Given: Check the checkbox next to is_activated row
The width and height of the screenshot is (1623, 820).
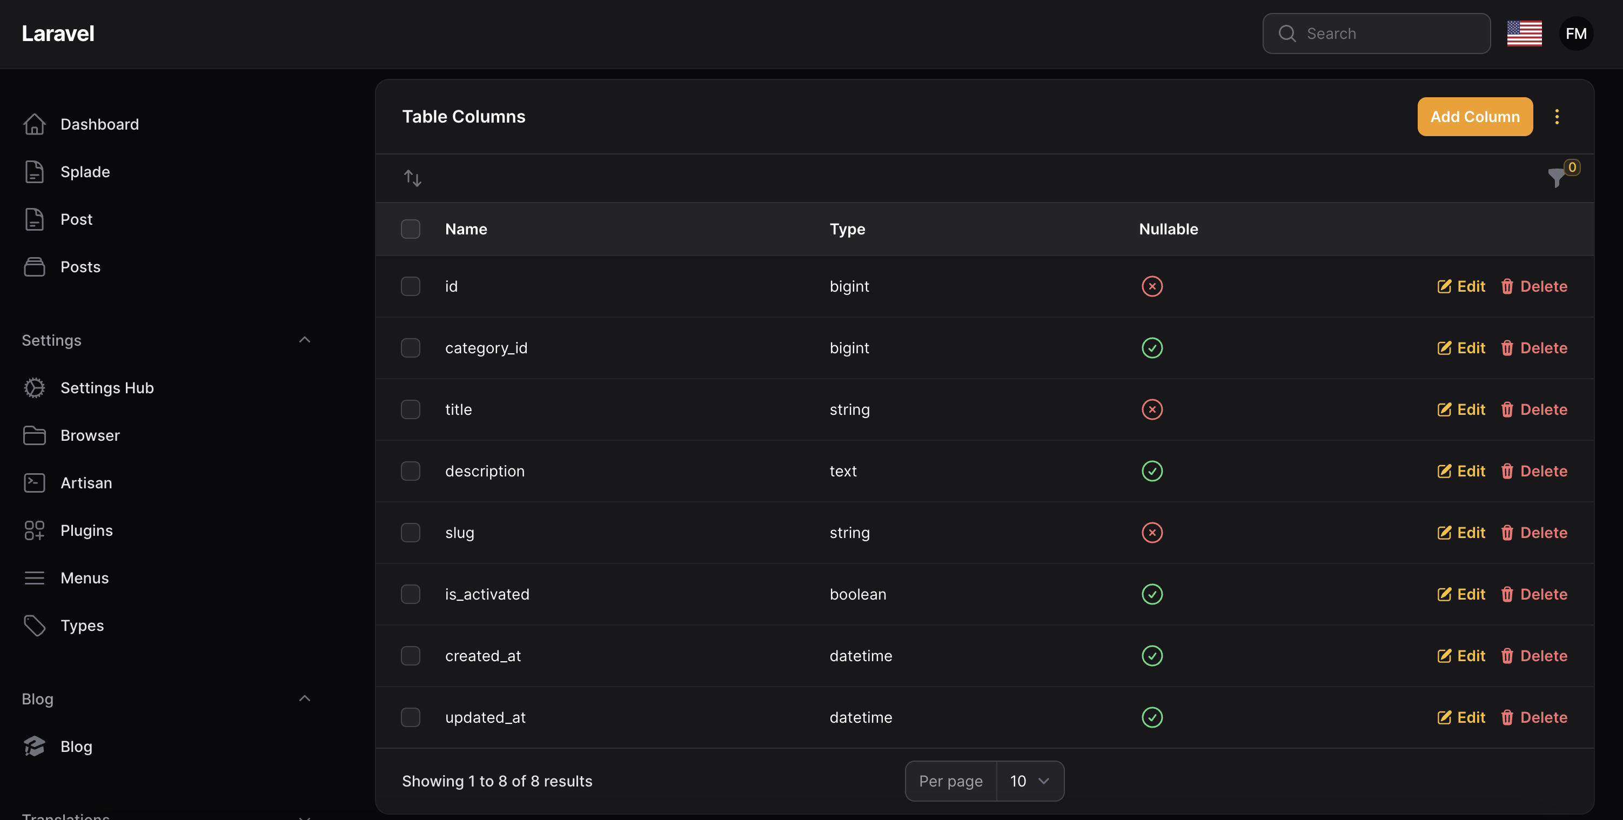Looking at the screenshot, I should [410, 594].
